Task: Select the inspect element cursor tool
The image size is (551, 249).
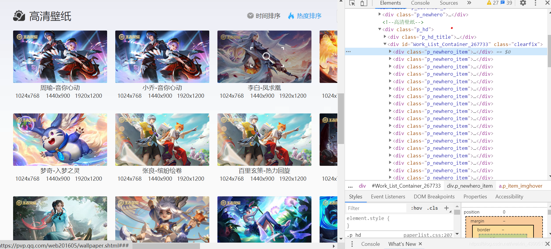Action: click(352, 3)
